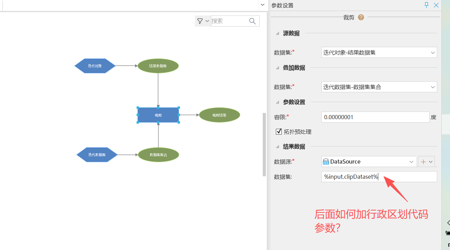
Task: Collapse the 叠加数据 section
Action: pos(278,68)
